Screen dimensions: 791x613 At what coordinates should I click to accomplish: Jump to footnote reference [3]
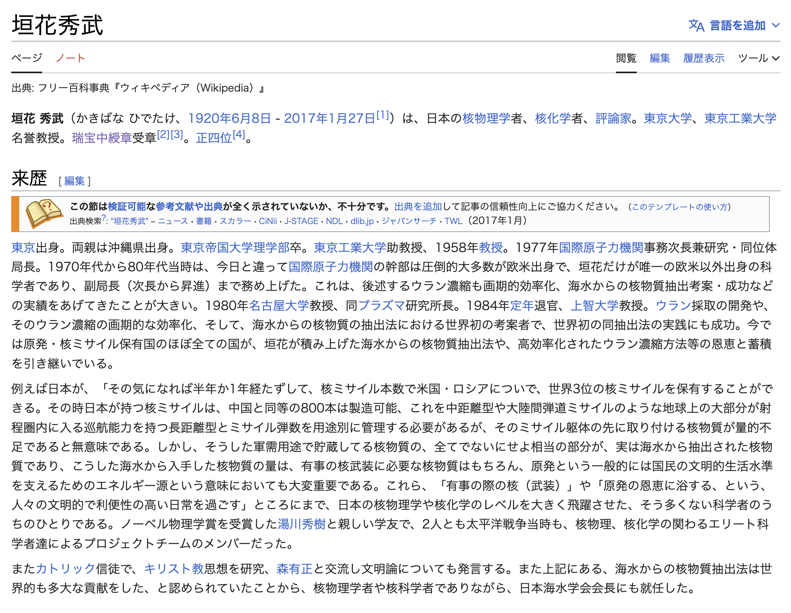(177, 134)
